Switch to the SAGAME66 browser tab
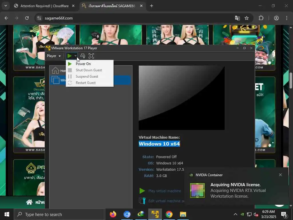This screenshot has width=293, height=220. point(112,6)
